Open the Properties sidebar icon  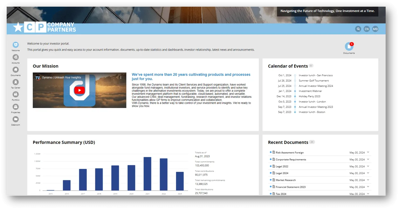point(16,107)
